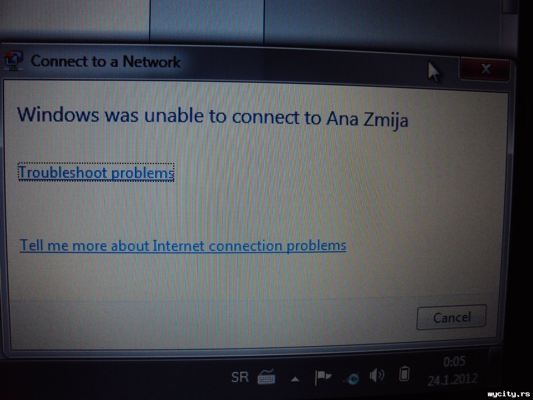Close the Connect to a Network dialog
The width and height of the screenshot is (533, 400).
[485, 69]
